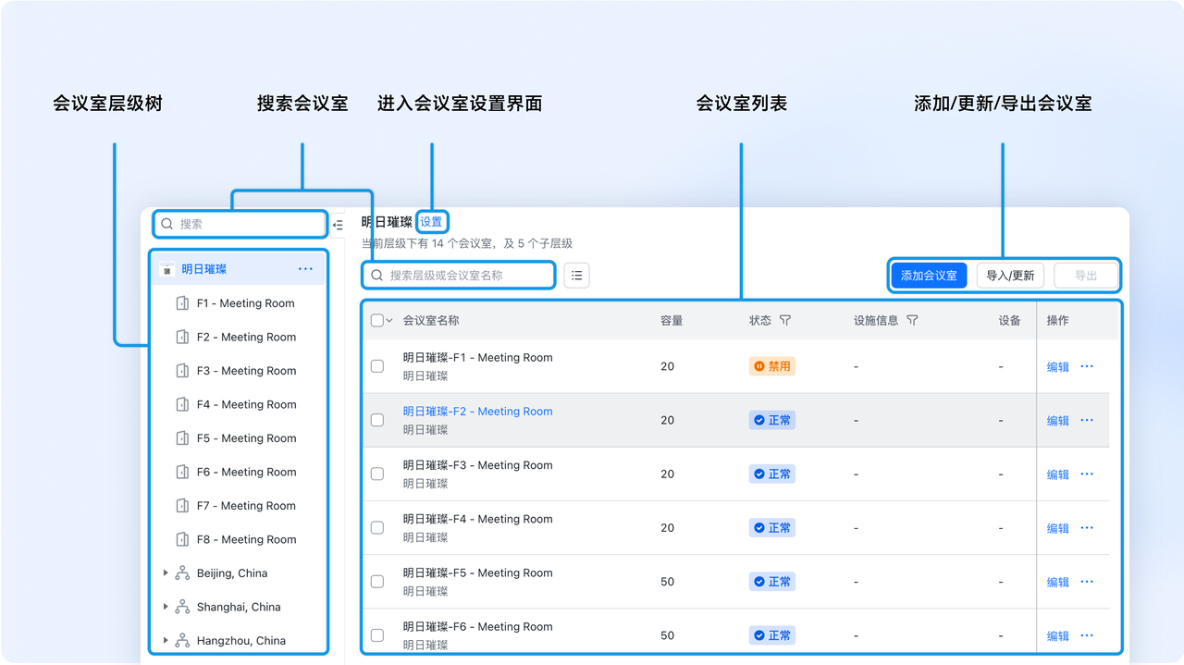1184x665 pixels.
Task: Click the 禁用 status badge on F1 row
Action: [772, 366]
